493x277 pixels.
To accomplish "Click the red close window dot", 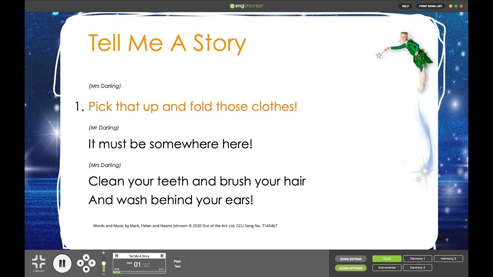I will (461, 6).
